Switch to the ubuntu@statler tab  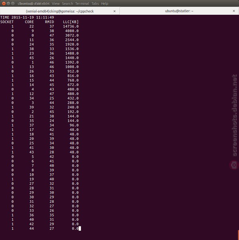point(179,11)
